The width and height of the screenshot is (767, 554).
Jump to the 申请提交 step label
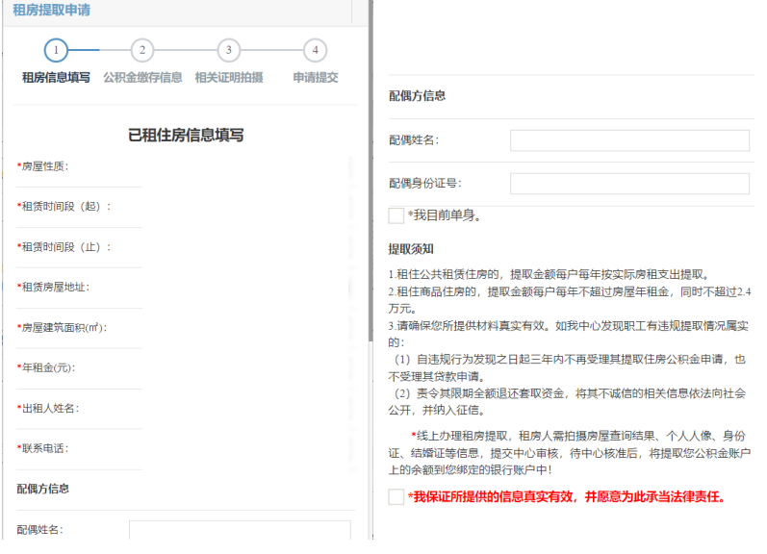(x=316, y=78)
